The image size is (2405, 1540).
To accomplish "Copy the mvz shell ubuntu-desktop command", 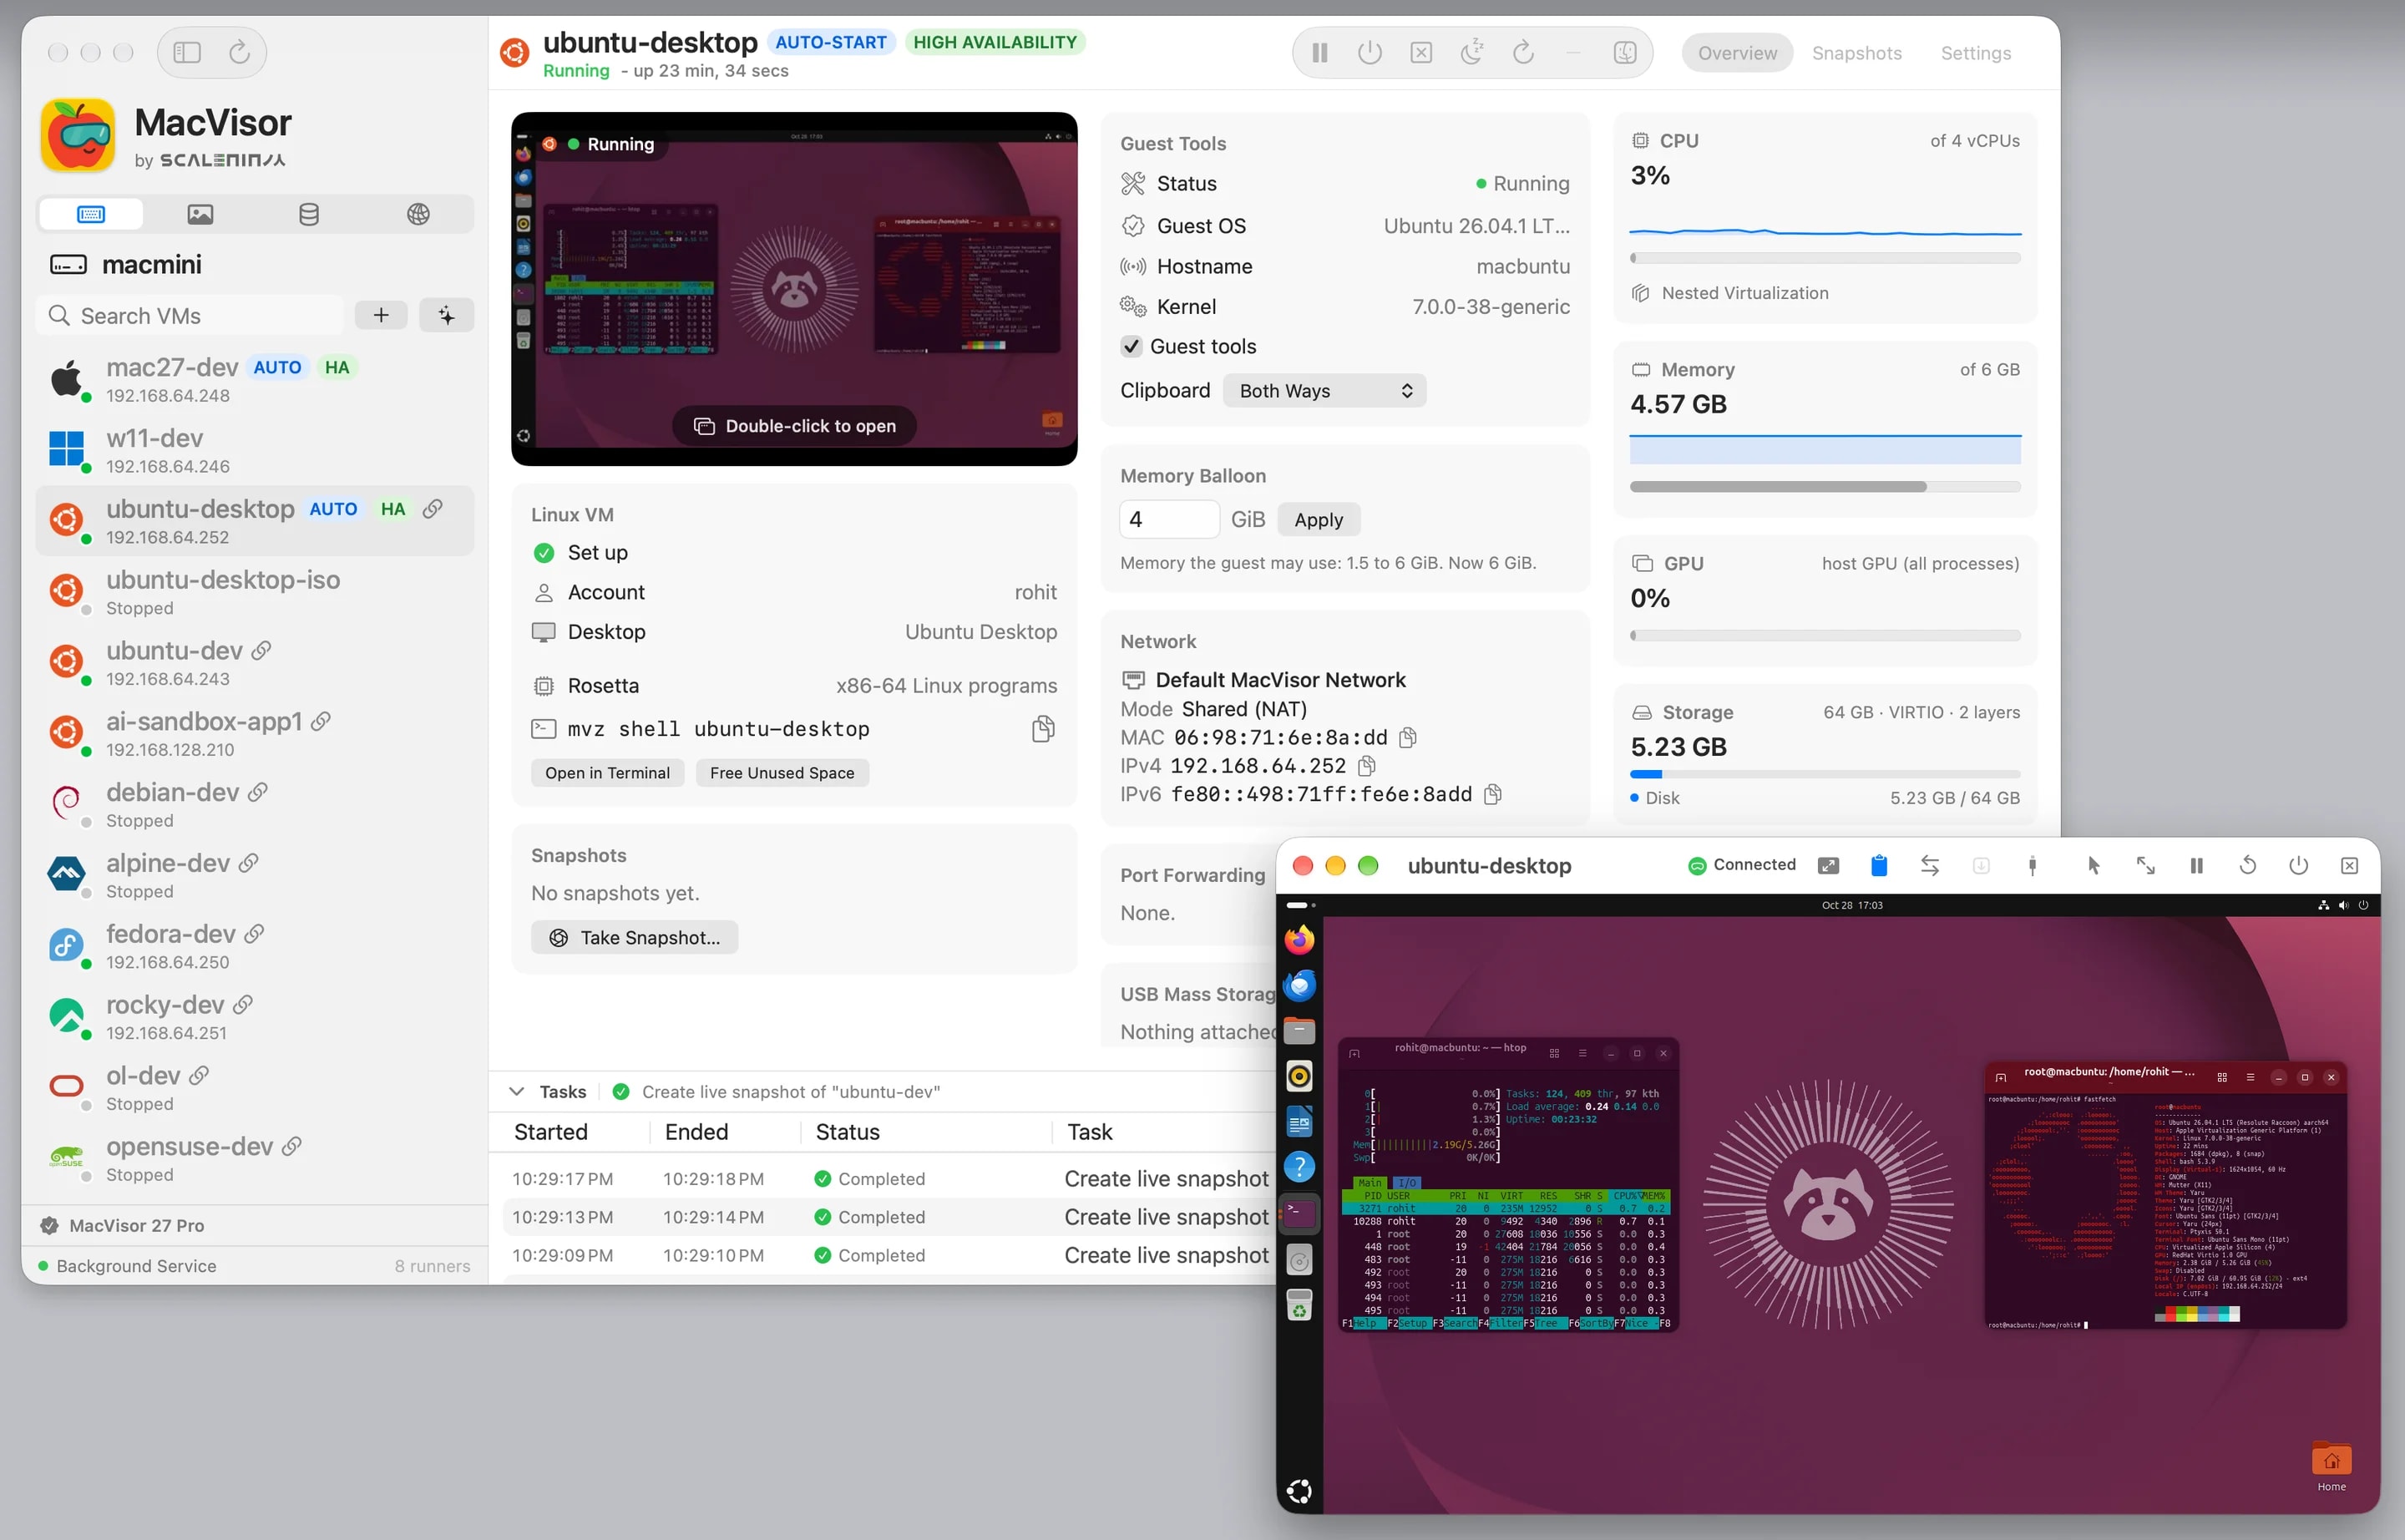I will 1043,729.
